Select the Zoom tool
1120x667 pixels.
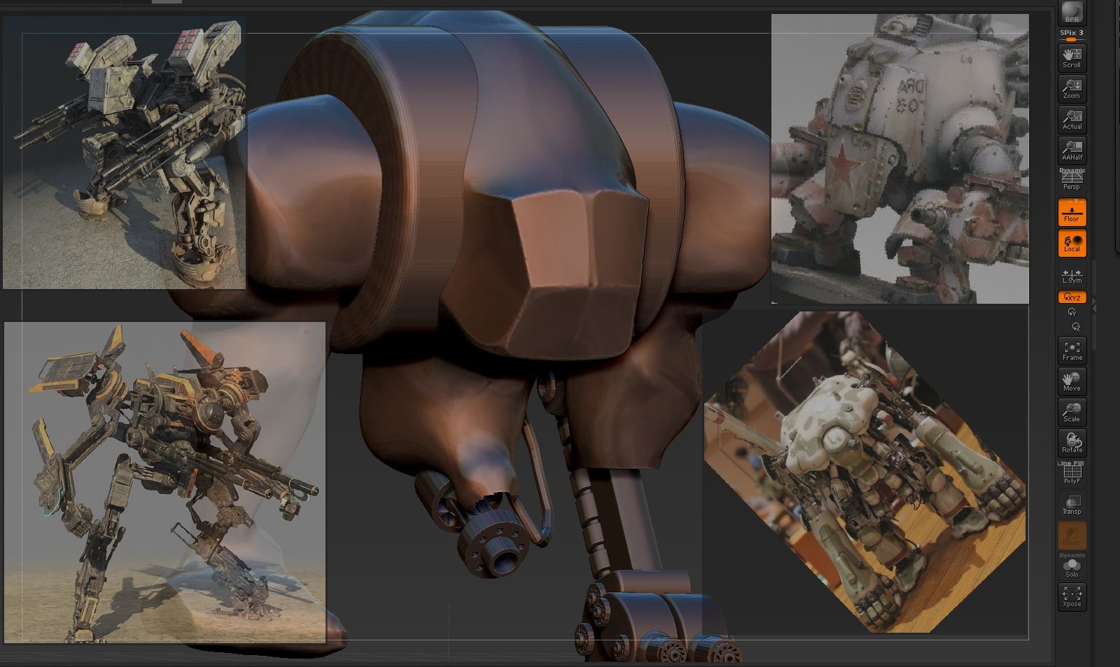point(1071,90)
